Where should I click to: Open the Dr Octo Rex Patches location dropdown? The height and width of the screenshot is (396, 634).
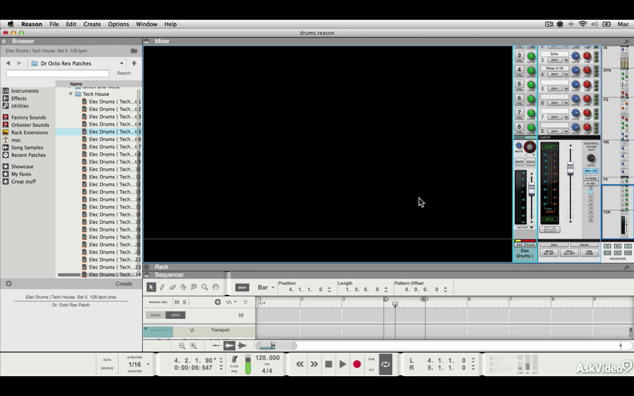coord(121,63)
